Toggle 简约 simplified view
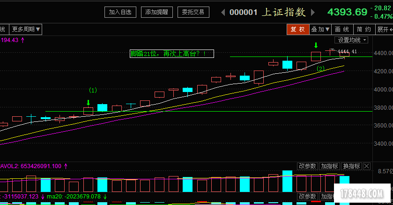This screenshot has width=393, height=205. click(363, 29)
